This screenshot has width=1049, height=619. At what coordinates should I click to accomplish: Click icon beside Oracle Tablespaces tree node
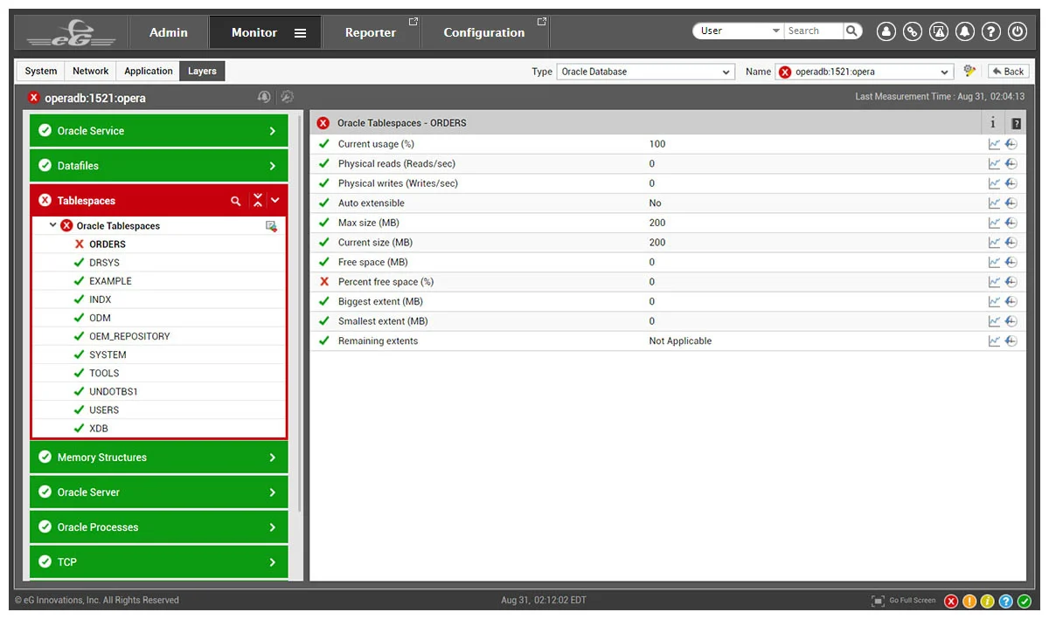pos(272,226)
